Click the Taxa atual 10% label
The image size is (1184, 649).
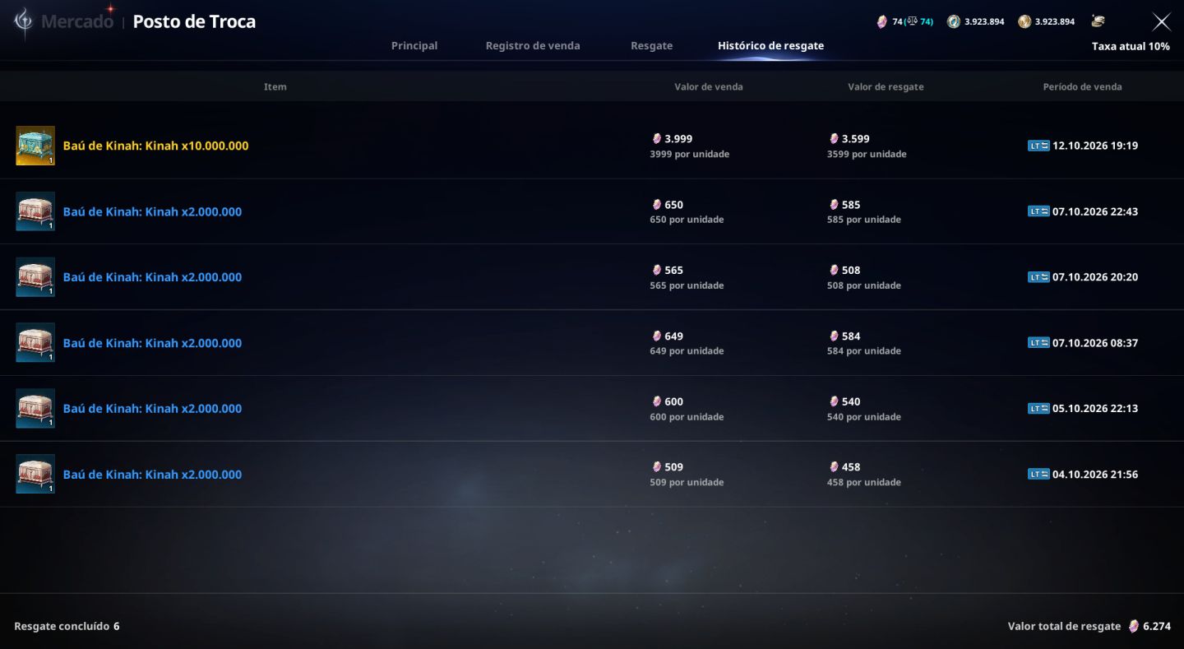click(x=1131, y=46)
